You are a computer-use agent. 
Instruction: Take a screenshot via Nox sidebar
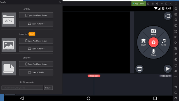176,48
